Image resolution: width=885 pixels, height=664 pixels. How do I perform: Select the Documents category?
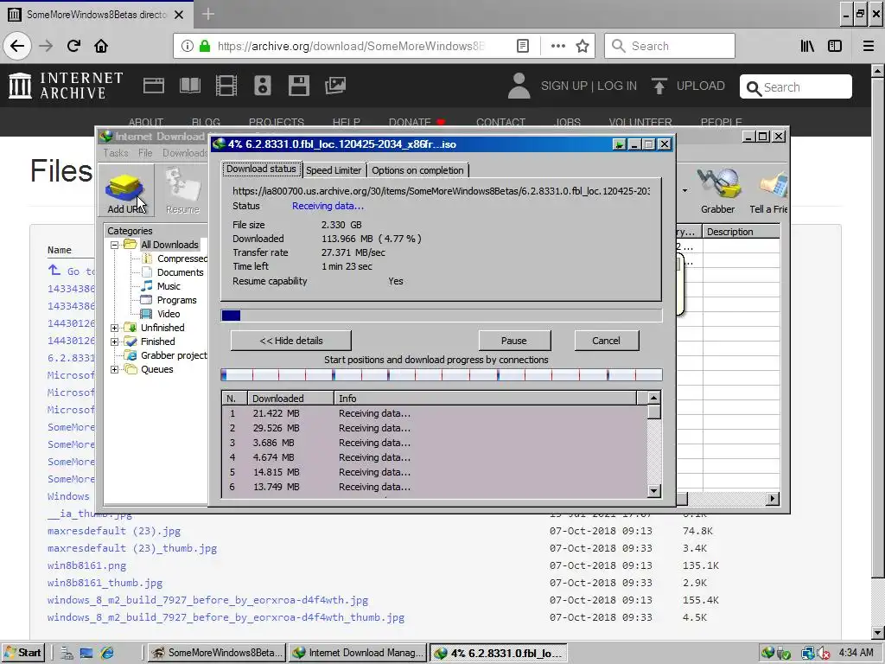180,272
